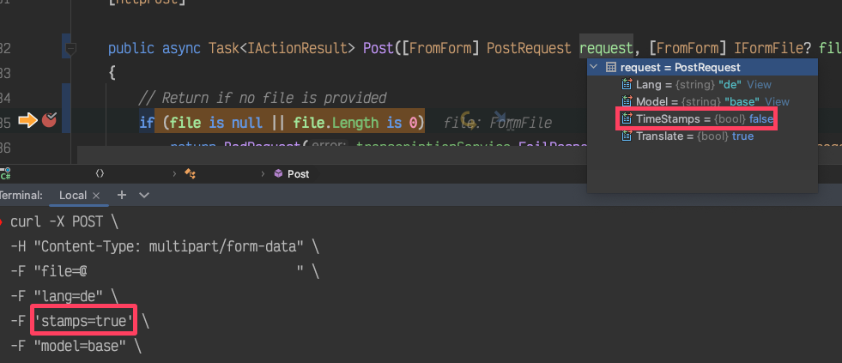Click the 'curl -X POST' terminal line
Screen dimensions: 842x363
(x=64, y=221)
